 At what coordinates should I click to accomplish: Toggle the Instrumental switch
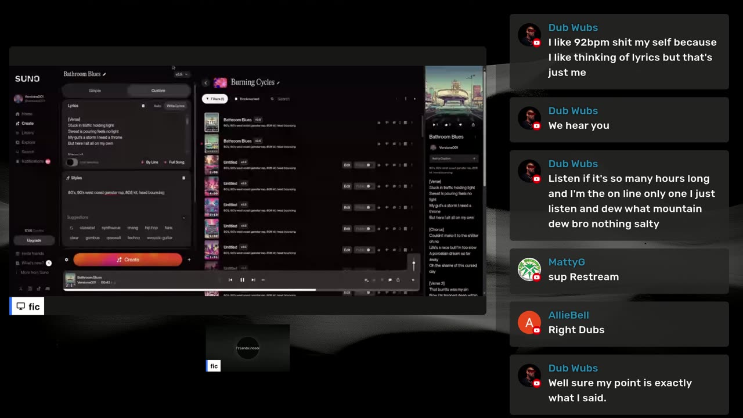click(72, 163)
